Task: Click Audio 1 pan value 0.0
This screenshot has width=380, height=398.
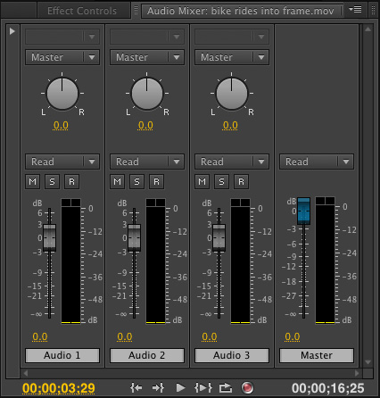Action: (61, 126)
